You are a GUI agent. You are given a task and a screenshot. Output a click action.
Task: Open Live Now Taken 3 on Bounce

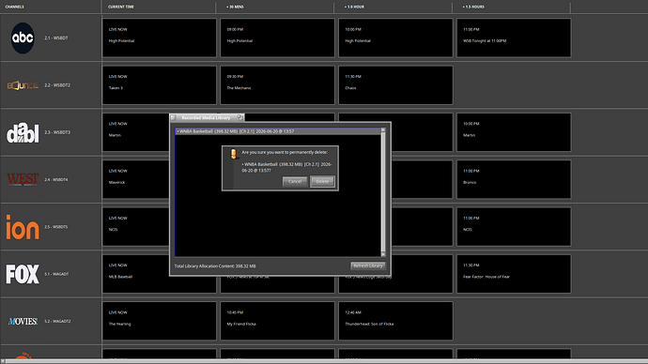coord(159,85)
